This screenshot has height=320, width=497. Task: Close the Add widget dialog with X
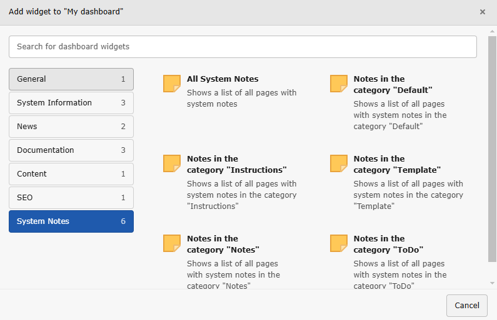point(482,12)
